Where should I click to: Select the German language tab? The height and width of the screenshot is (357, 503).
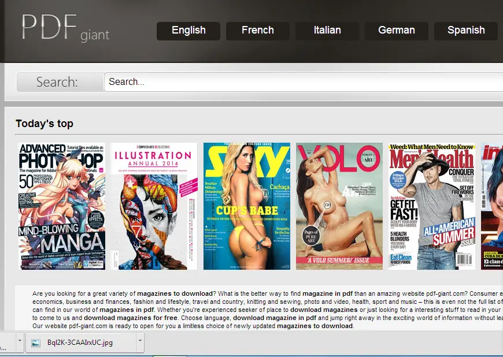coord(396,31)
